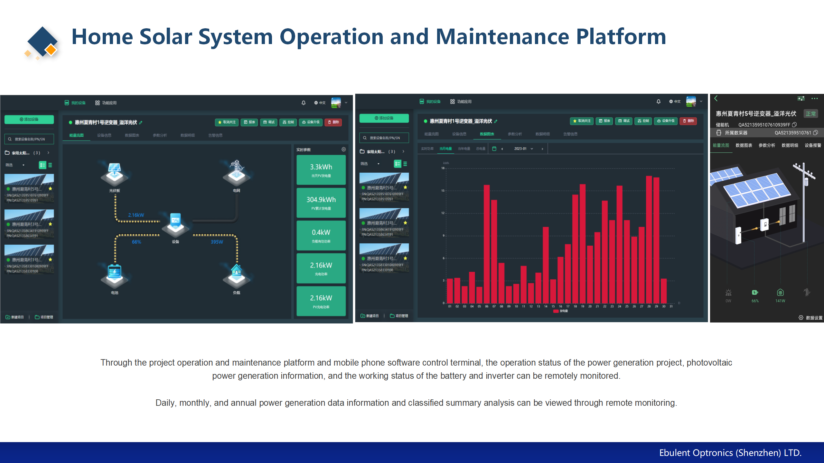Tap three-dots menu in mobile app
The width and height of the screenshot is (824, 463).
pyautogui.click(x=814, y=98)
